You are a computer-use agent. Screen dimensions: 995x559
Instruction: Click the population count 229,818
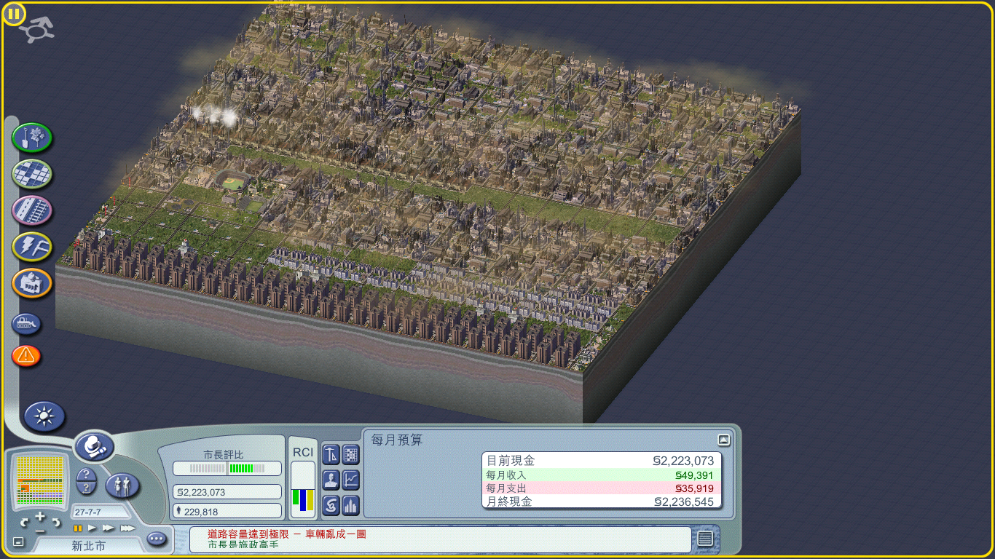point(227,512)
